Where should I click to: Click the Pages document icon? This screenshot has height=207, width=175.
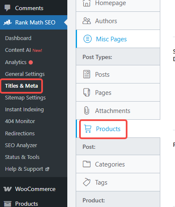pyautogui.click(x=87, y=92)
